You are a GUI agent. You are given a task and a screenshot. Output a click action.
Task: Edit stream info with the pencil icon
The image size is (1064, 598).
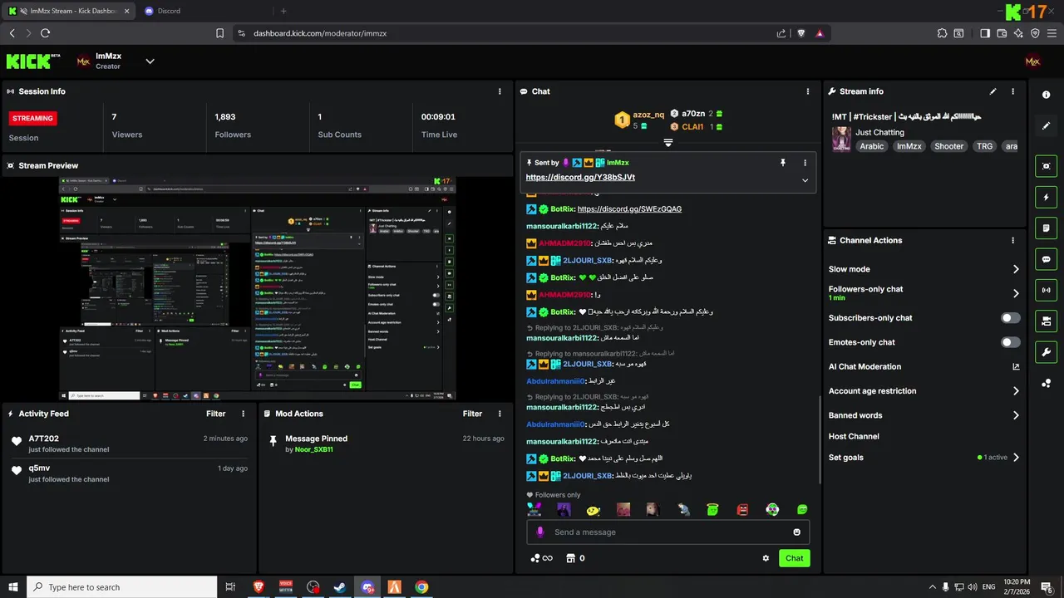point(993,91)
